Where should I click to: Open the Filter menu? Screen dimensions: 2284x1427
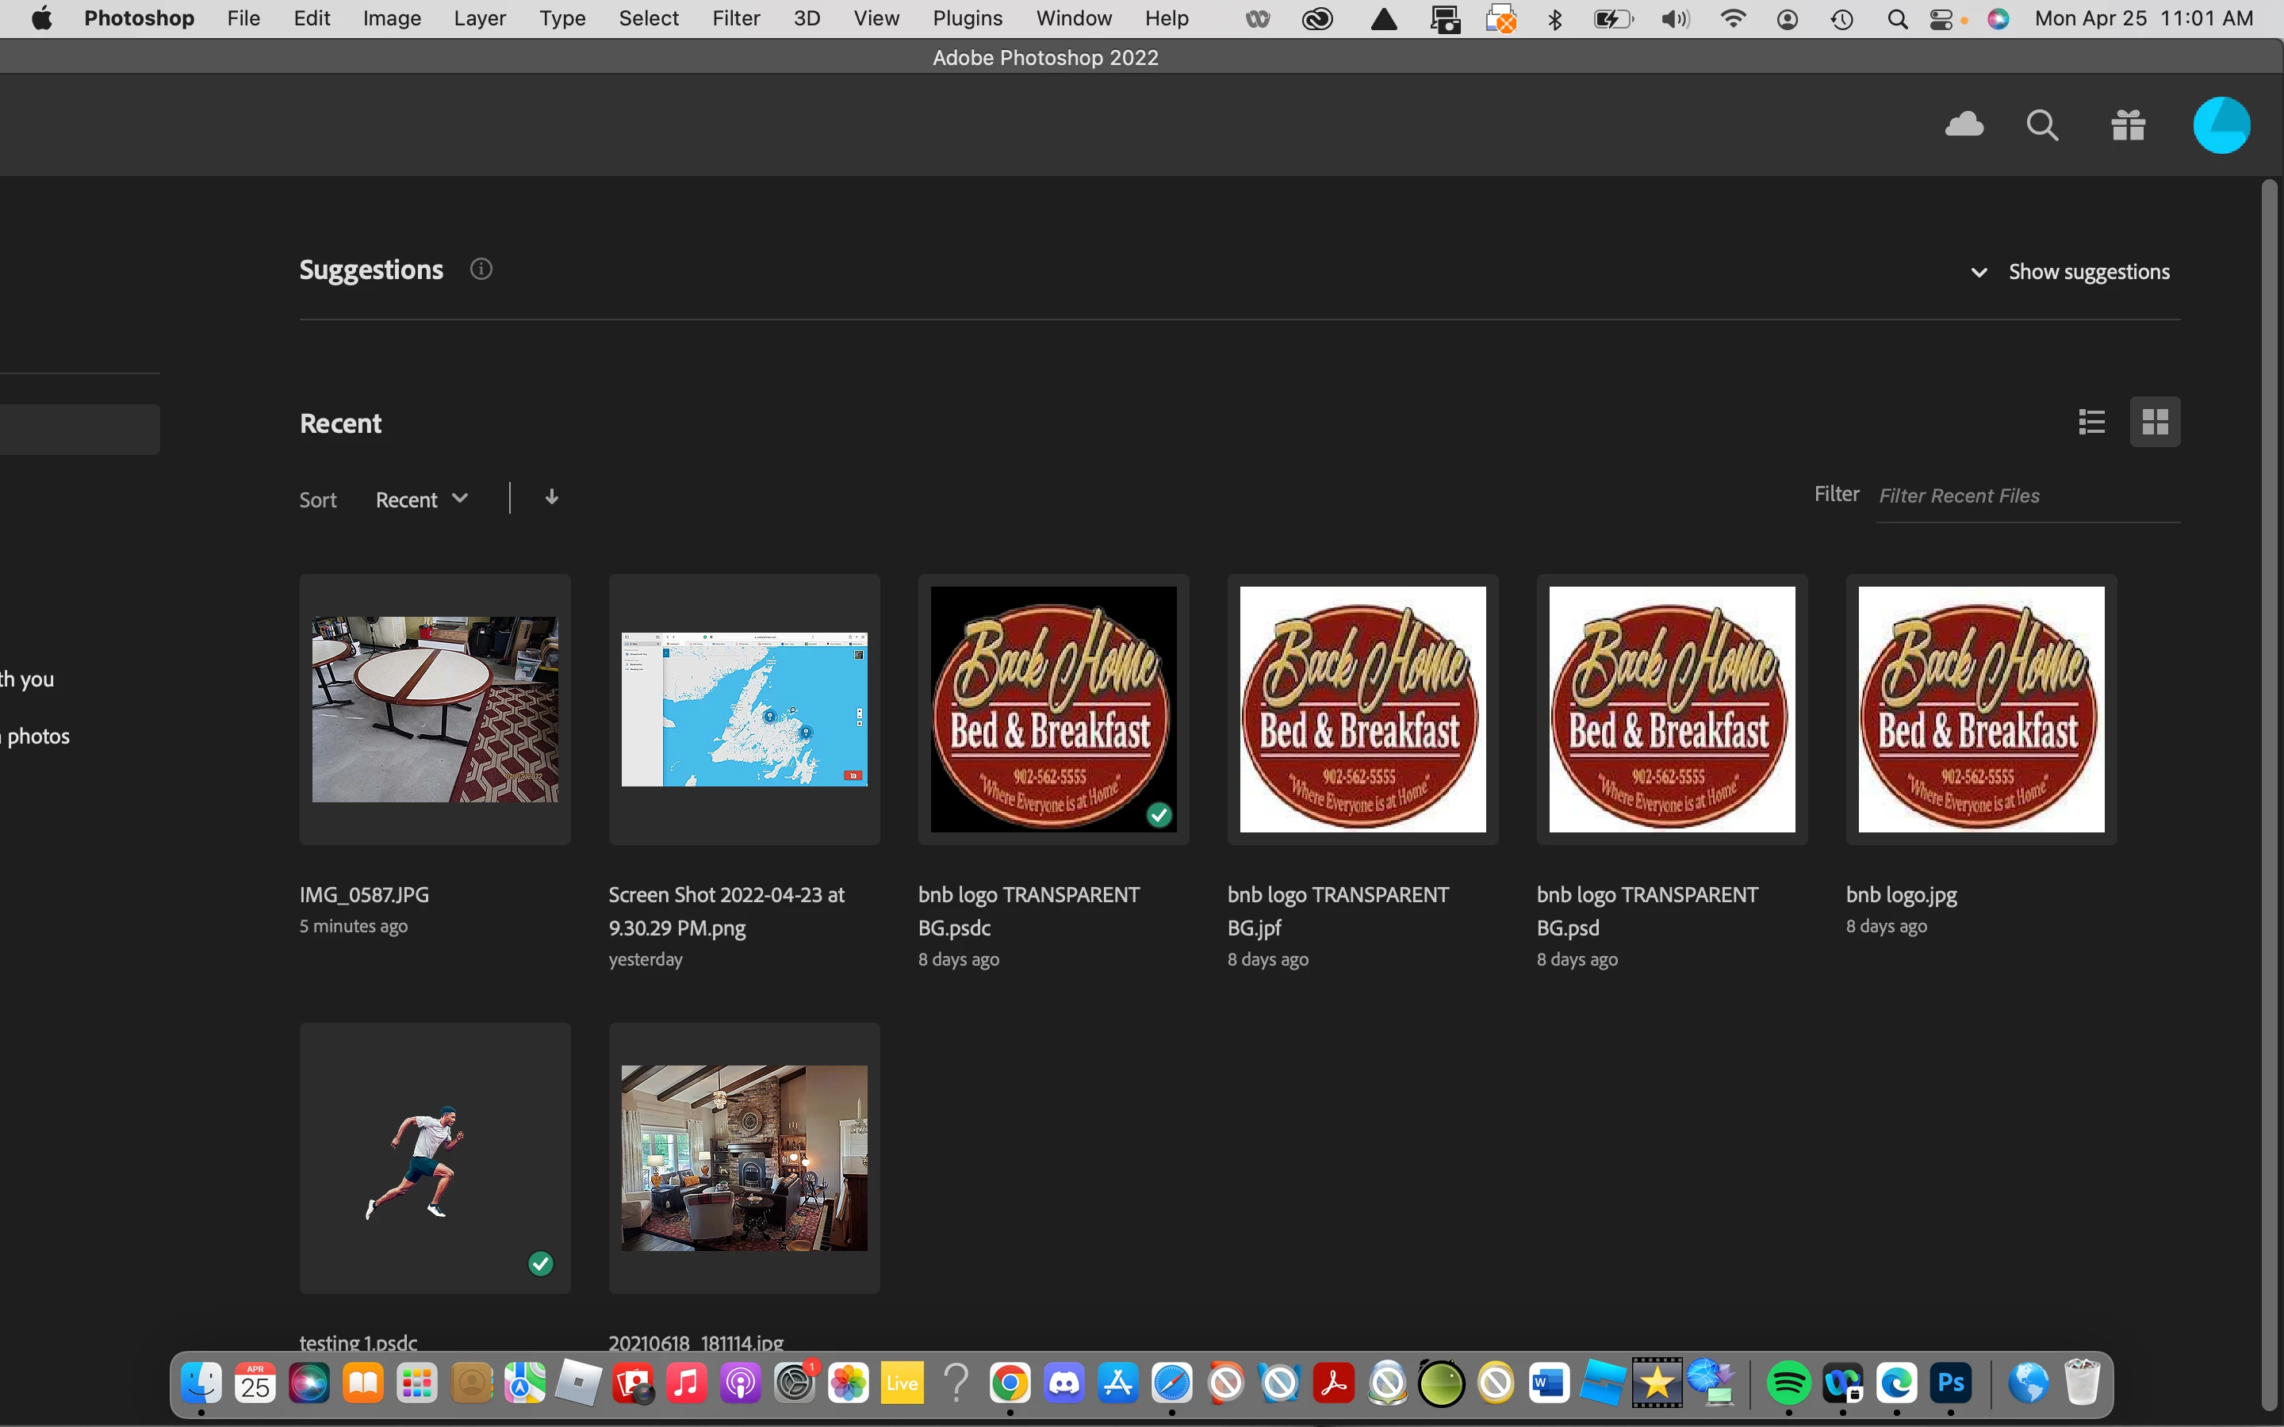tap(735, 19)
